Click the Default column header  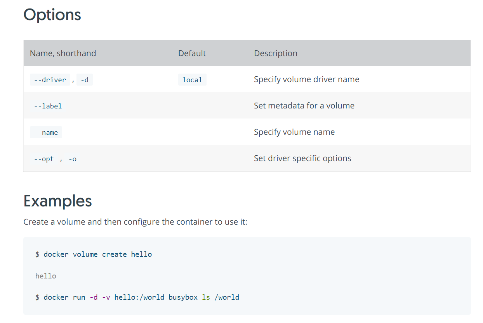192,53
